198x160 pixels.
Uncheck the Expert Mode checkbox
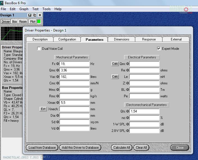[159, 49]
